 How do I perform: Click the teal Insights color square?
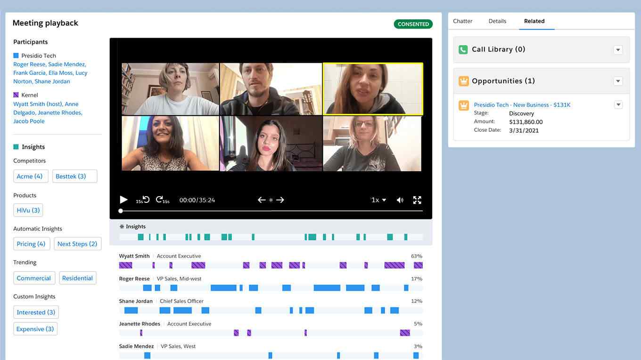[x=16, y=147]
